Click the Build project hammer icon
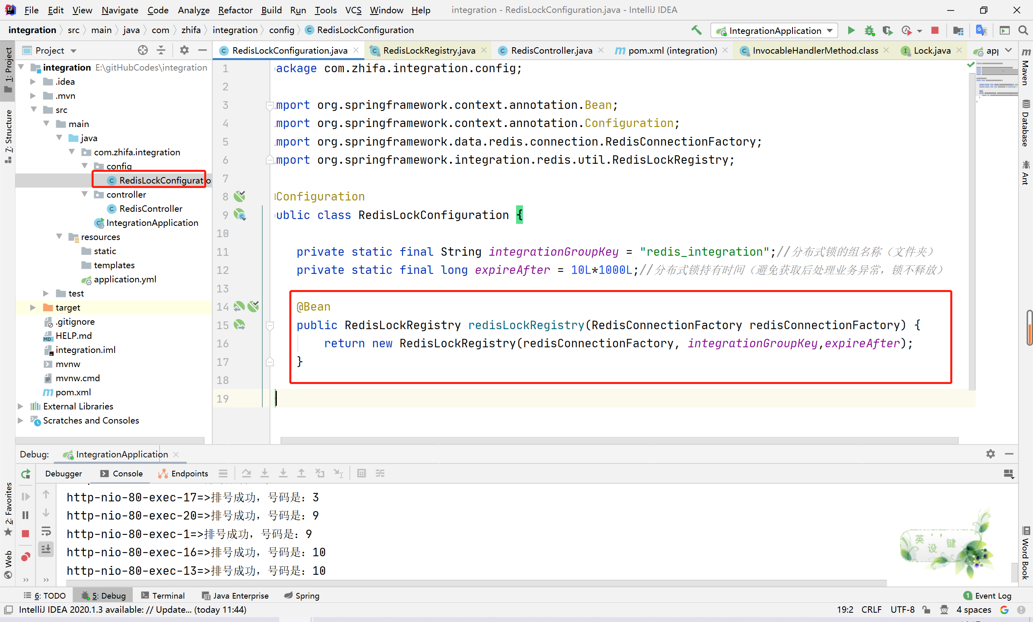Image resolution: width=1033 pixels, height=622 pixels. click(x=696, y=30)
